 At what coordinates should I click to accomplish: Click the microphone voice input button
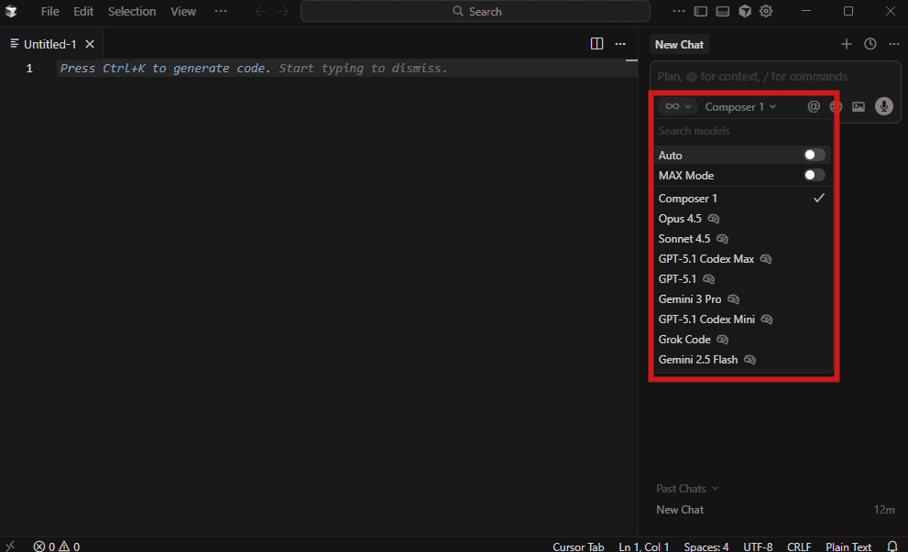(883, 106)
